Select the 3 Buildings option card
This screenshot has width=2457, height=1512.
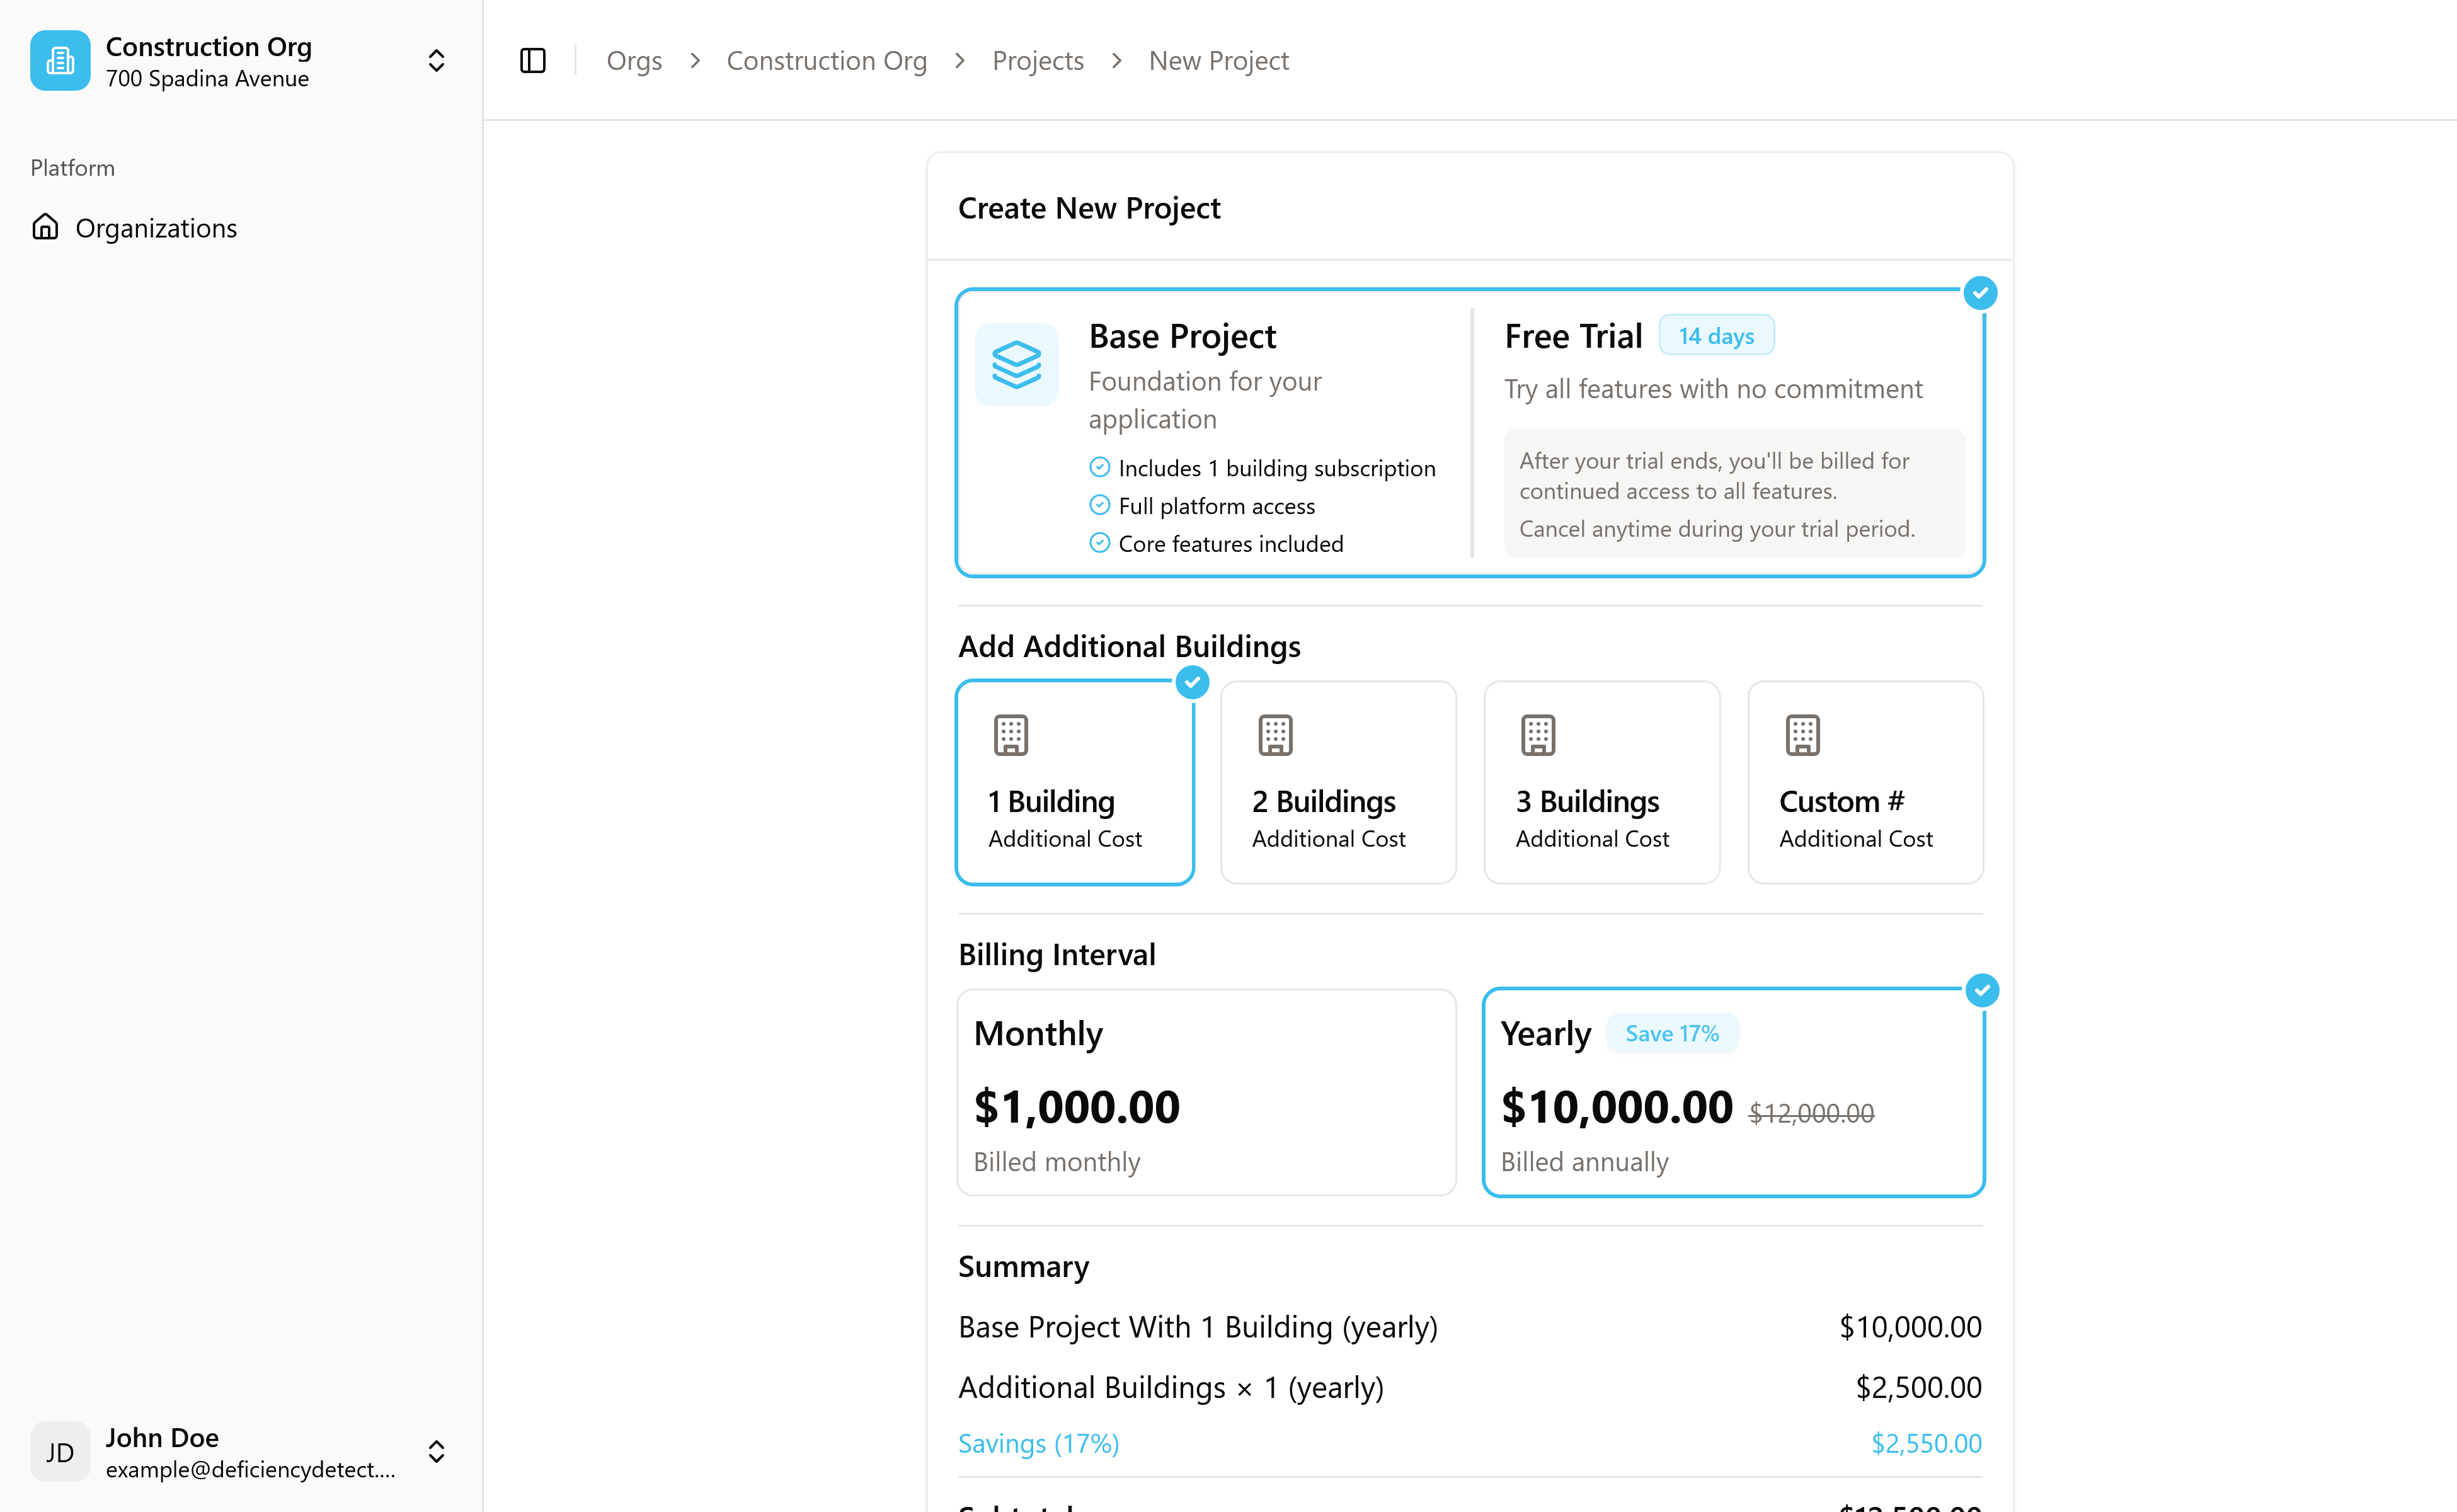(1602, 783)
